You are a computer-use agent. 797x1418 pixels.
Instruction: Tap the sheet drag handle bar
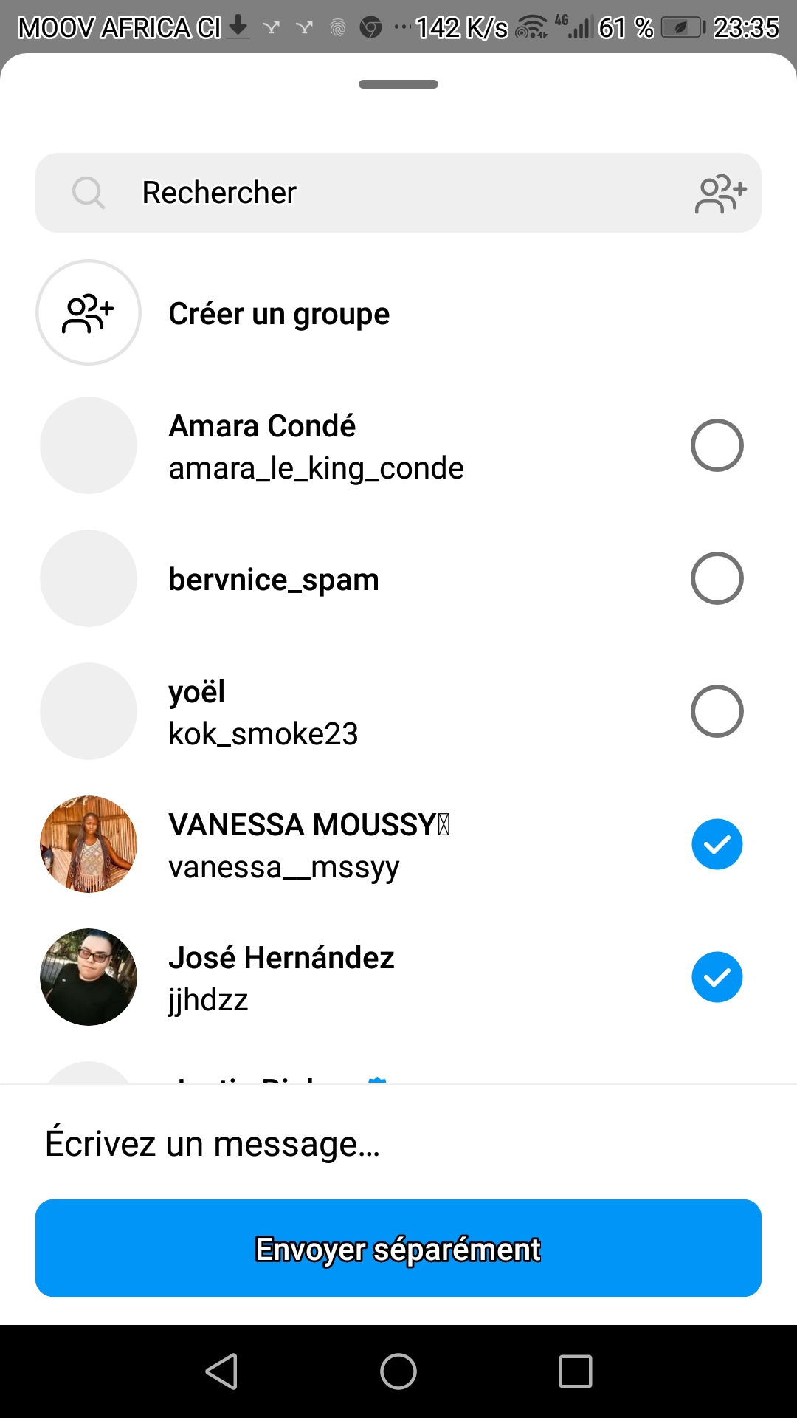click(398, 84)
